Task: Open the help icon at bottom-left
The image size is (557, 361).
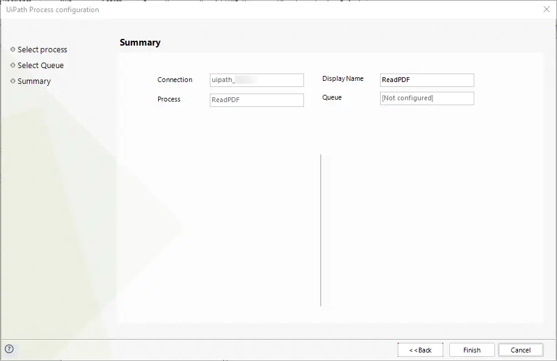Action: click(x=9, y=349)
